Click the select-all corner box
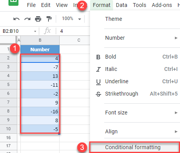The width and height of the screenshot is (180, 153). pos(8,40)
